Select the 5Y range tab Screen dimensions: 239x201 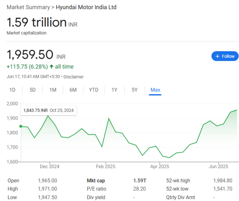pyautogui.click(x=135, y=90)
